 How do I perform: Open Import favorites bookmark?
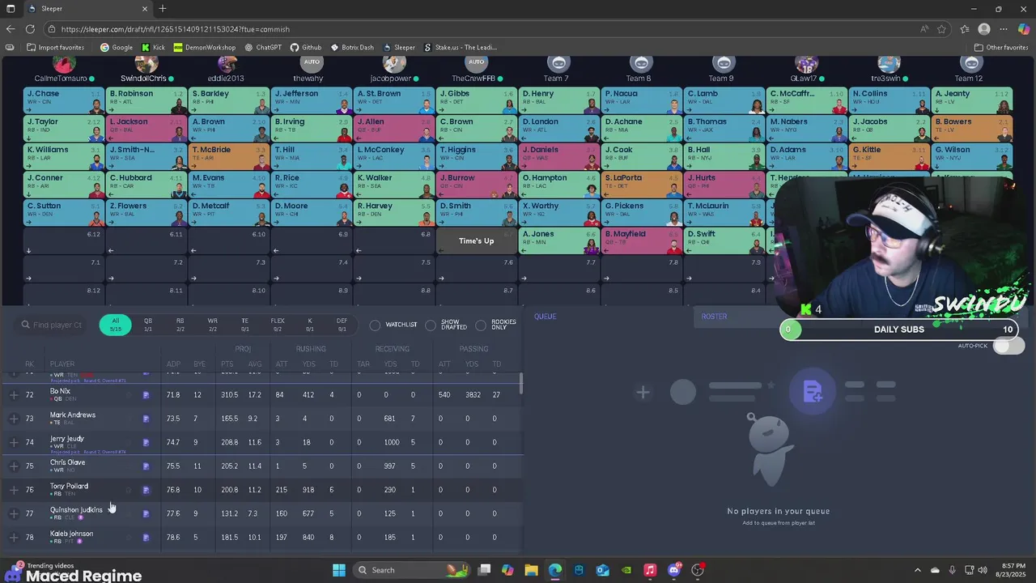point(55,47)
